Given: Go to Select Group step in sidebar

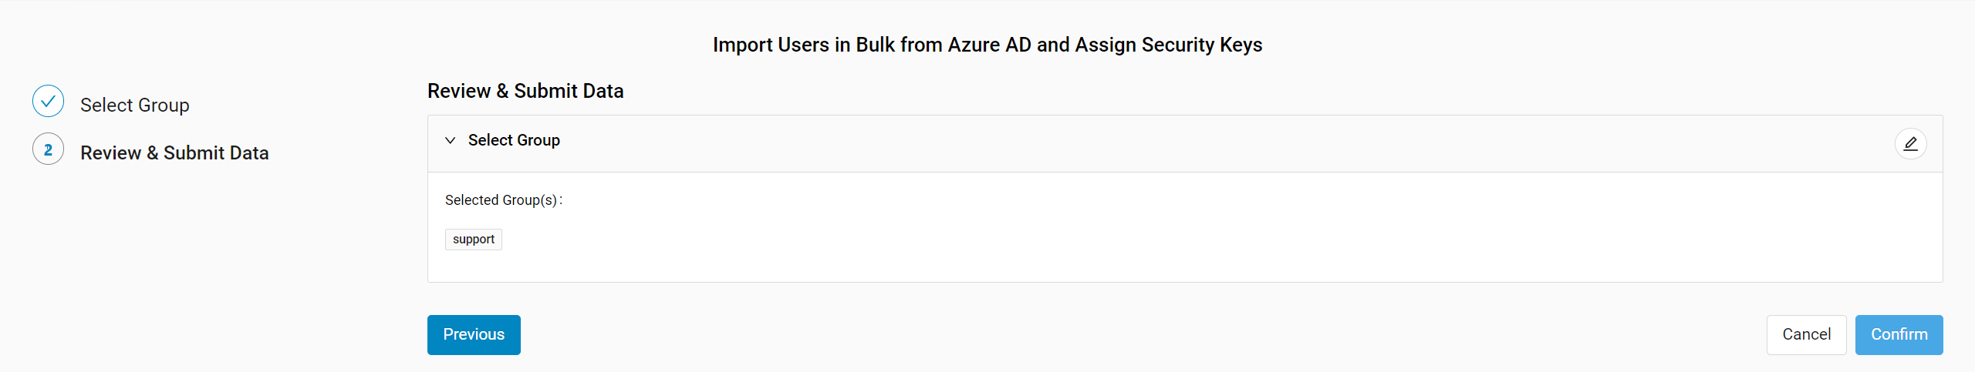Looking at the screenshot, I should pos(134,105).
